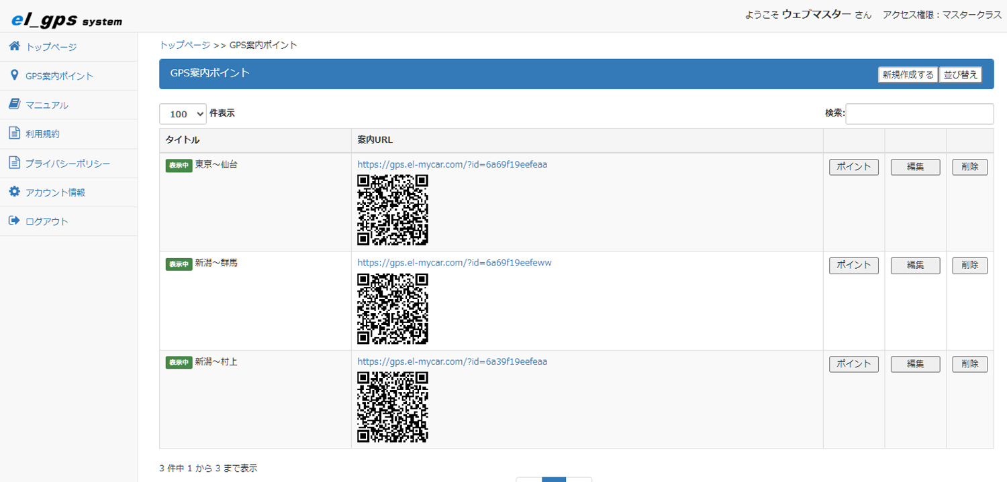Click the map pin icon for GPS案内ポイント
The width and height of the screenshot is (1007, 482).
(14, 75)
